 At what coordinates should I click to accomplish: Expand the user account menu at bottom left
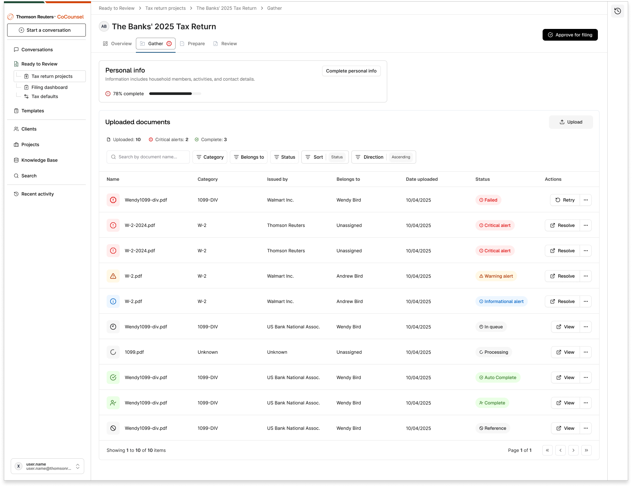pyautogui.click(x=47, y=466)
